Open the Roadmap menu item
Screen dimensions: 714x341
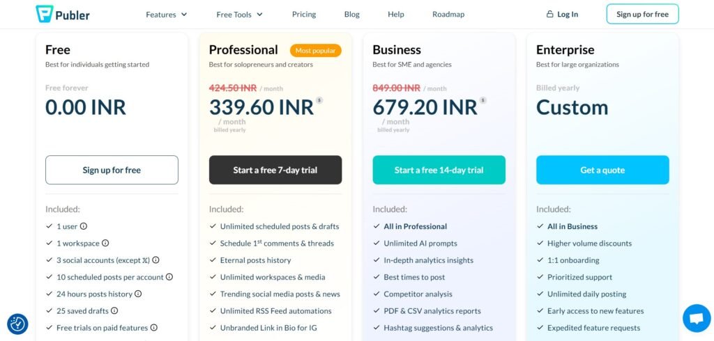click(x=448, y=14)
